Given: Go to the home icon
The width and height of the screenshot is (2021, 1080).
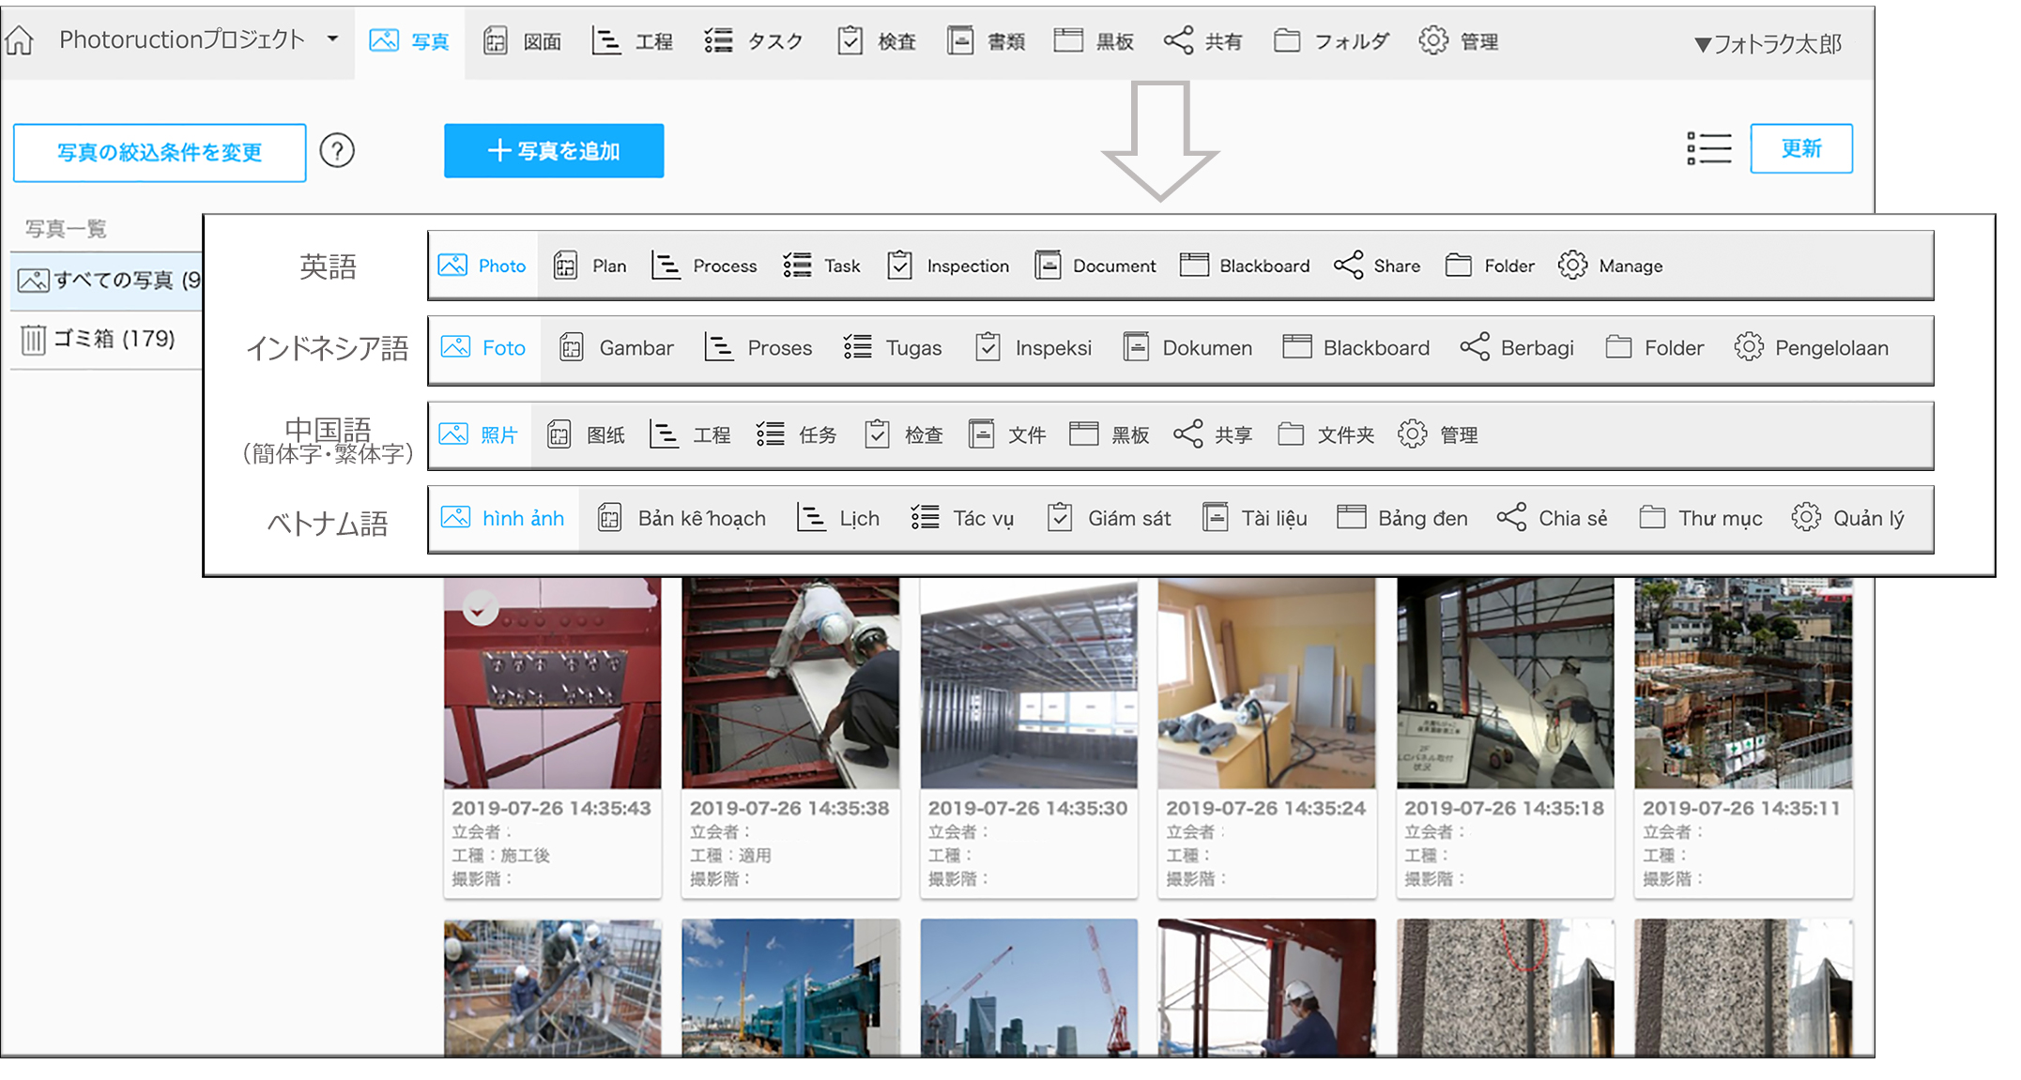Looking at the screenshot, I should click(x=20, y=40).
